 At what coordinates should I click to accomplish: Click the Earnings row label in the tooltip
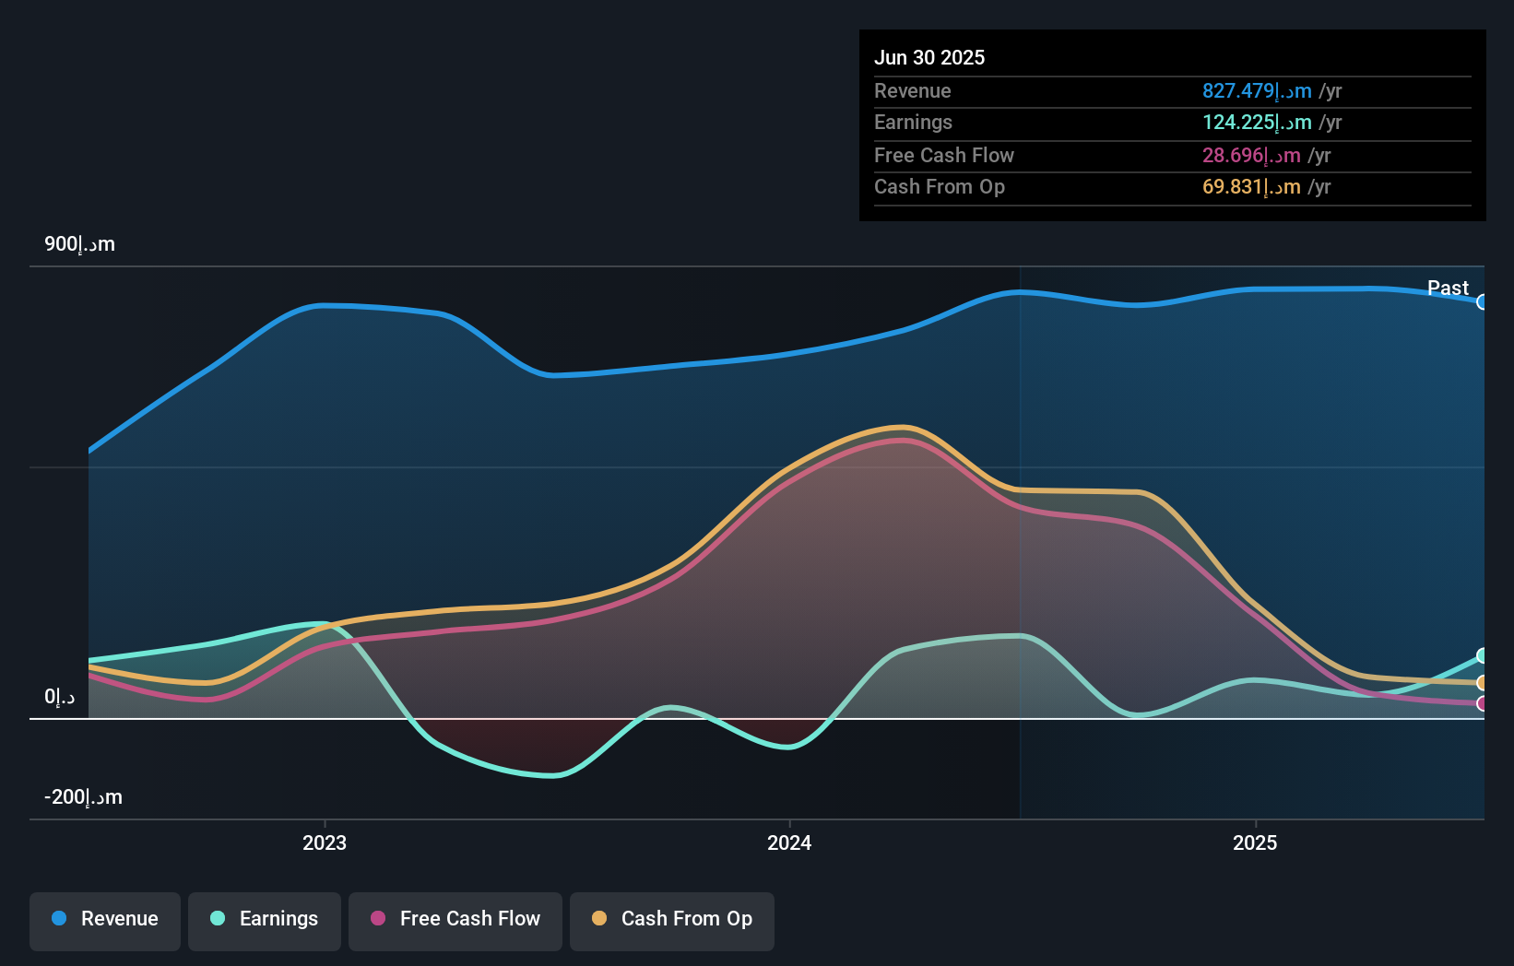[x=913, y=122]
